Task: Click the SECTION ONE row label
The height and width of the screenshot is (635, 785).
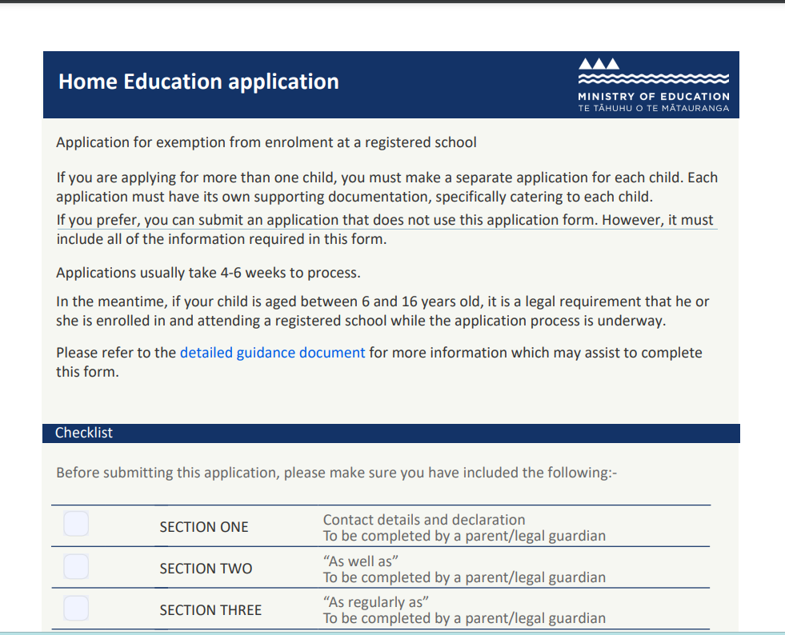Action: point(204,527)
